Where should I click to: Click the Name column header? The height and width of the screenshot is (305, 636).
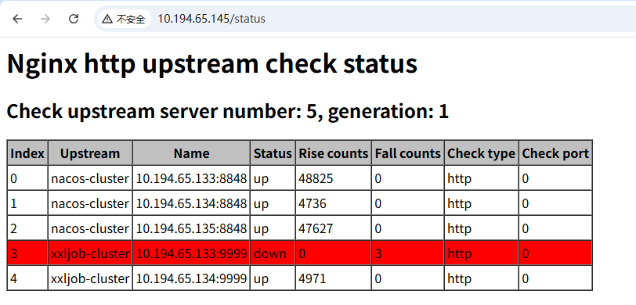click(191, 153)
